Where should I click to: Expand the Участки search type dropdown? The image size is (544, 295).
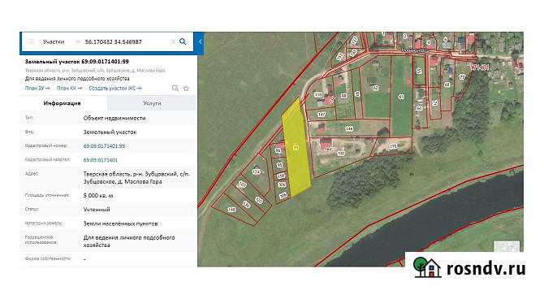77,41
